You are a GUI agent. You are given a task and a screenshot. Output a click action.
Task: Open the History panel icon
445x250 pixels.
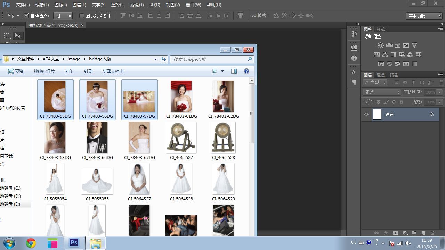coord(354,34)
